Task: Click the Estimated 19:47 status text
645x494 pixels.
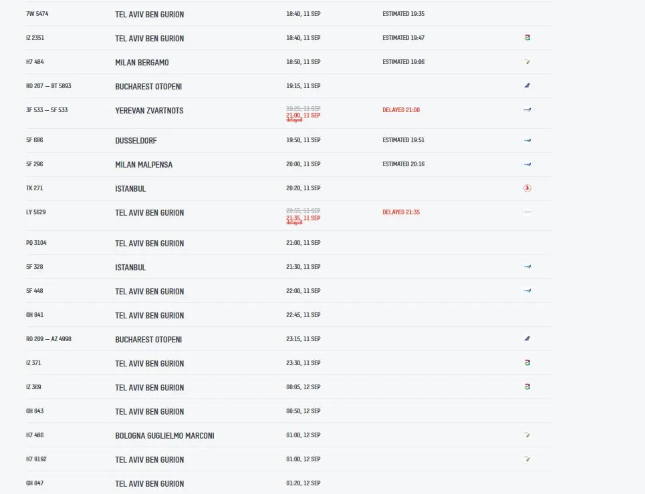Action: tap(404, 37)
